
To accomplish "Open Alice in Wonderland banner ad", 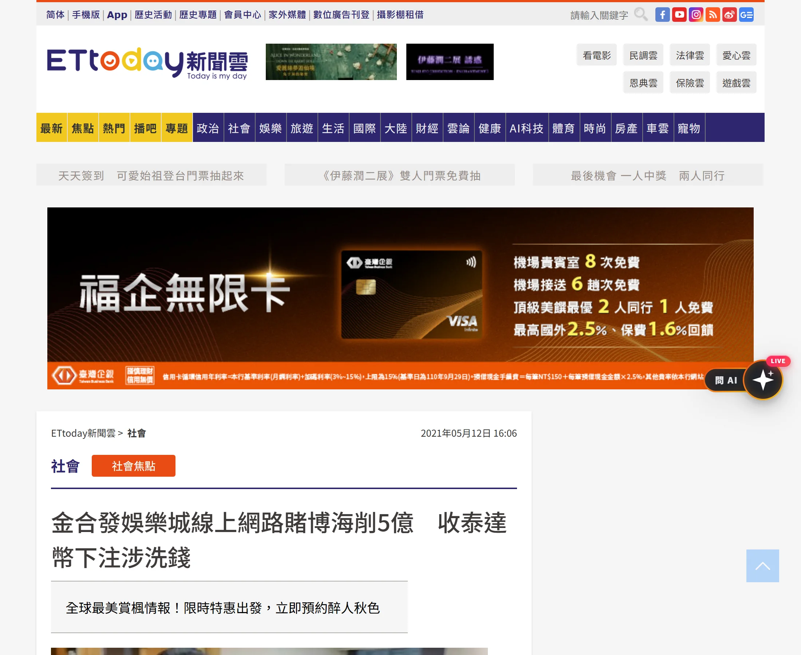I will click(x=331, y=62).
